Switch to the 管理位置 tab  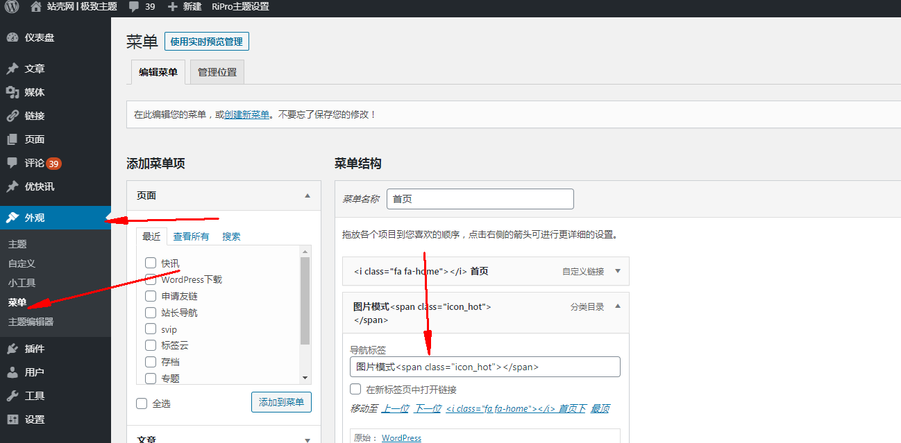(x=217, y=72)
